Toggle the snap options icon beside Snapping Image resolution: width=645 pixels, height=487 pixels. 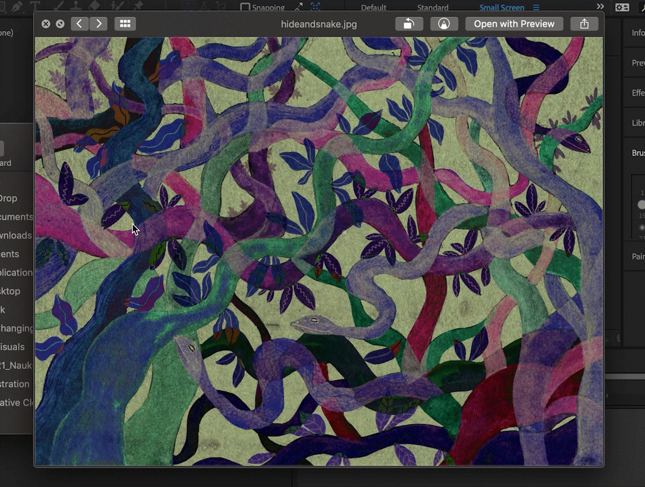298,7
